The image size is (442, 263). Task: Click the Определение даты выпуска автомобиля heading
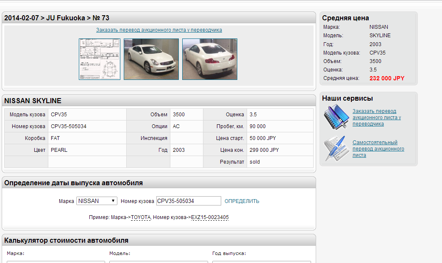click(74, 183)
